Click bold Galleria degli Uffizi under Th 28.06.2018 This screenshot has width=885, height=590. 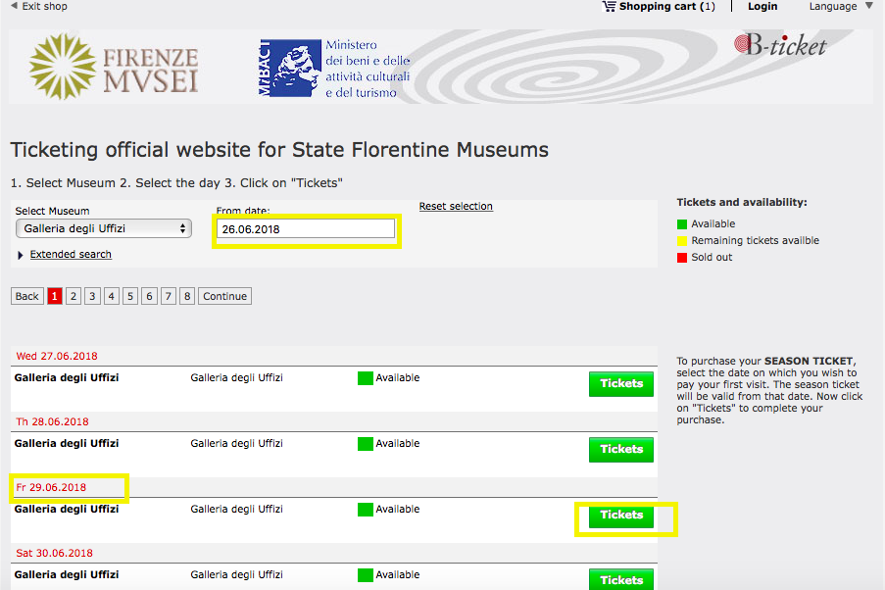pyautogui.click(x=67, y=443)
